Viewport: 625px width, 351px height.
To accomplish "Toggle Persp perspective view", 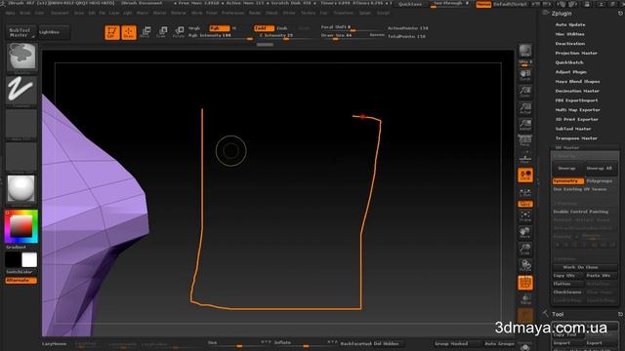I will pyautogui.click(x=525, y=140).
